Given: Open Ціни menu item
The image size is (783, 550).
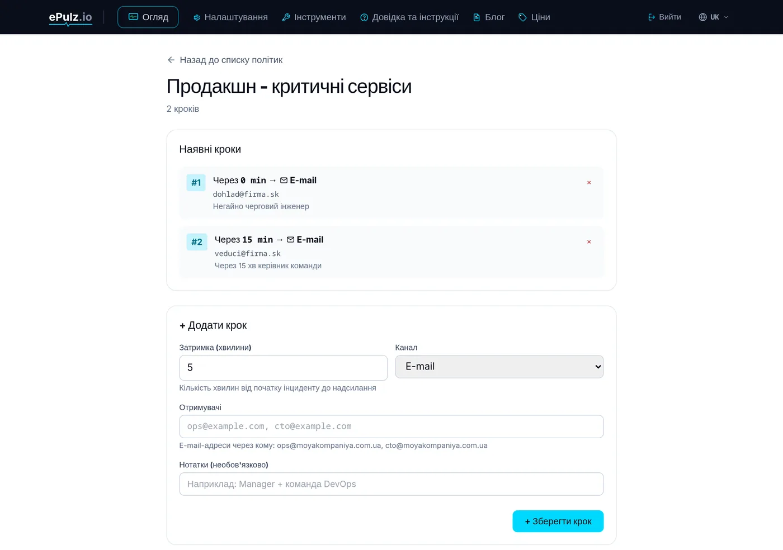Looking at the screenshot, I should point(534,17).
